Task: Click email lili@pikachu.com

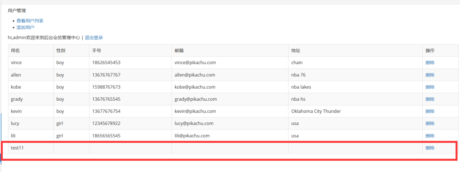Action: coord(192,136)
